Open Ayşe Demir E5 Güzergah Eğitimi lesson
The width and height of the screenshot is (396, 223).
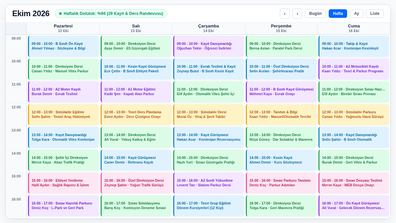(136, 46)
